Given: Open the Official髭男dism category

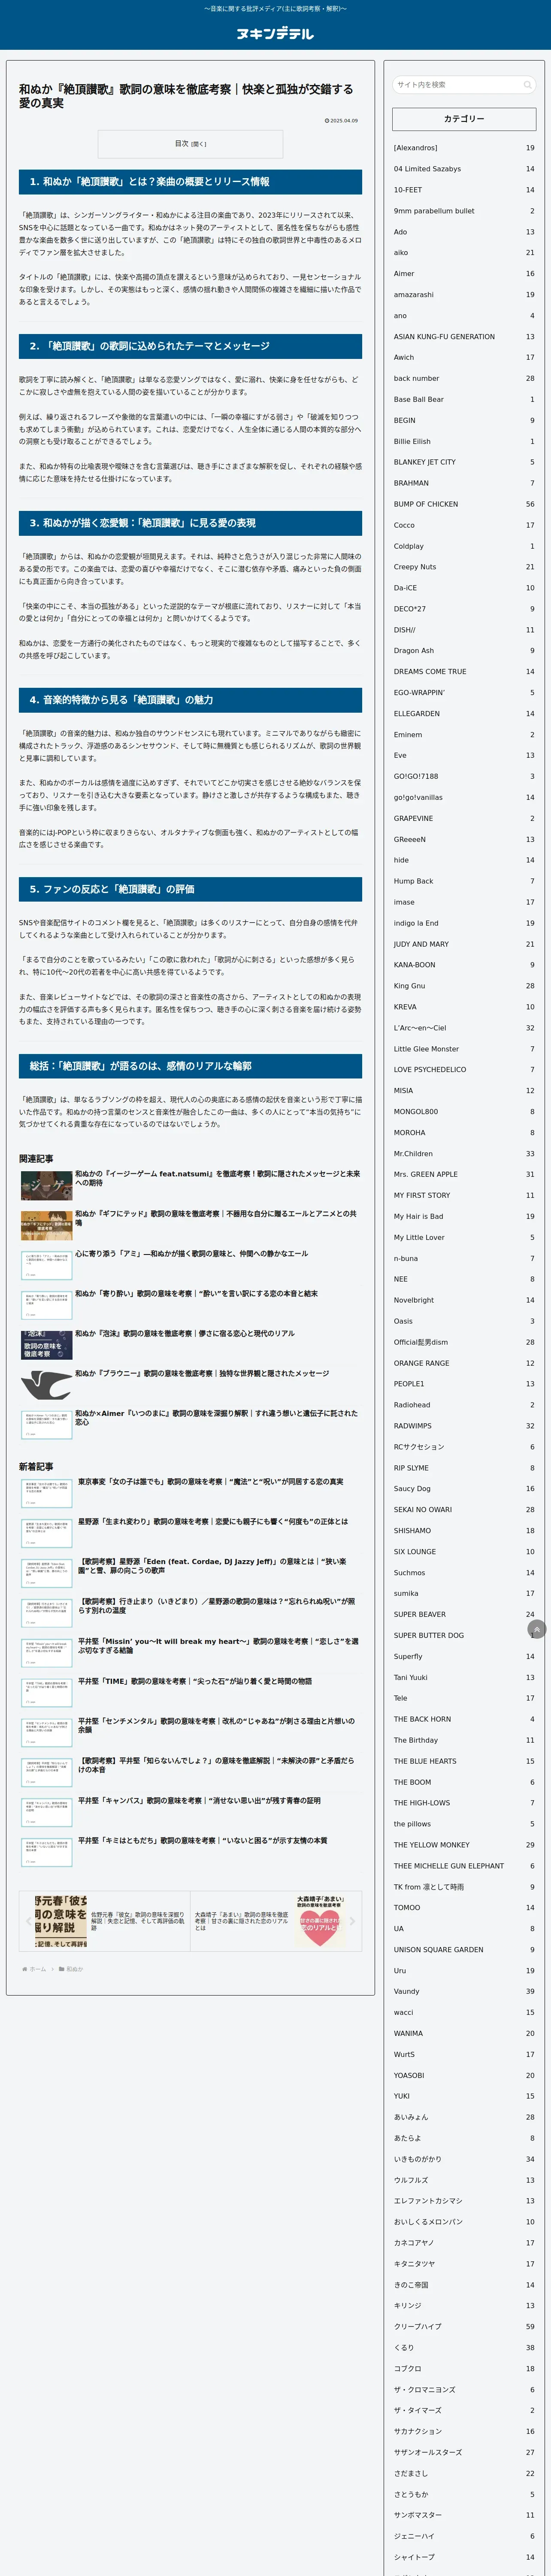Looking at the screenshot, I should 464,1342.
